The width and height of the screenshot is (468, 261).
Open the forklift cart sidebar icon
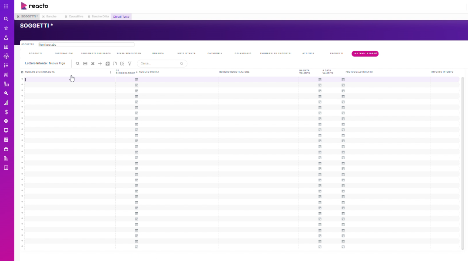pos(6,75)
